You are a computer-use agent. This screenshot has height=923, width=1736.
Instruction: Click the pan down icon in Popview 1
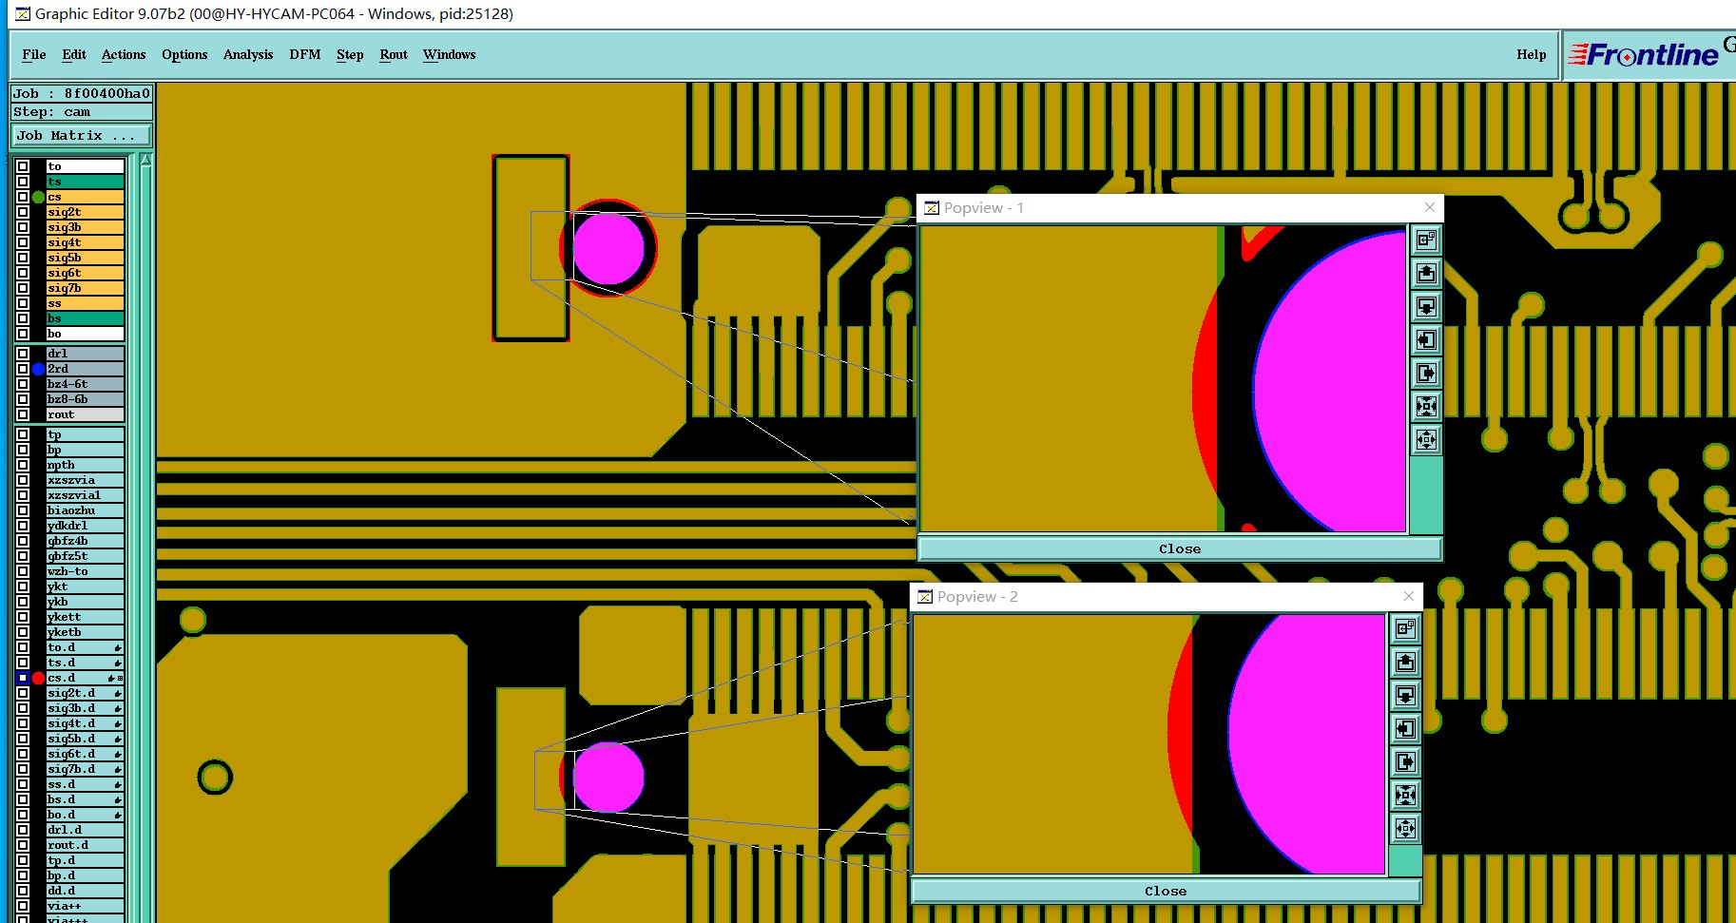click(x=1426, y=307)
